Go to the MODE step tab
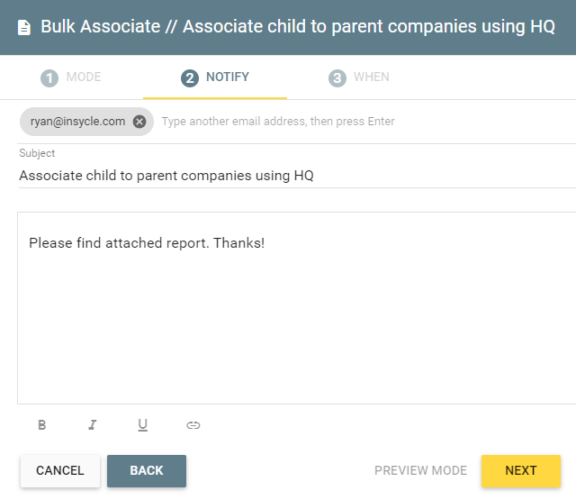This screenshot has width=576, height=500. pyautogui.click(x=71, y=77)
